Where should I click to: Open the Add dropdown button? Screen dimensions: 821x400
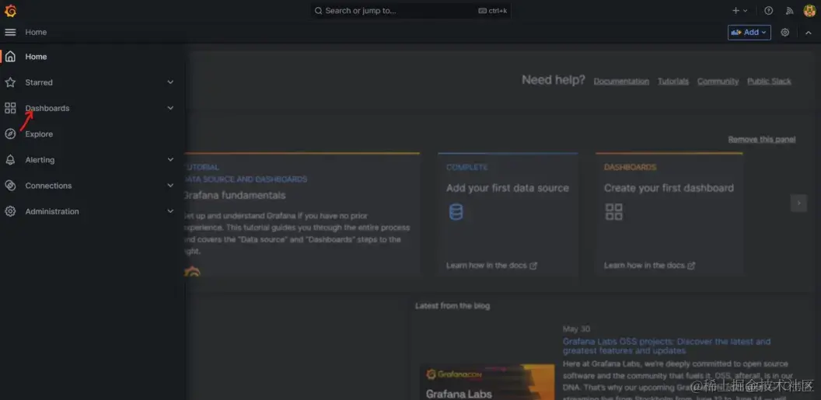click(x=749, y=33)
